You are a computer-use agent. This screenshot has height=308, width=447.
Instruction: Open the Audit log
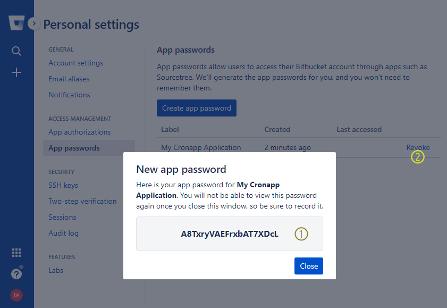coord(63,234)
